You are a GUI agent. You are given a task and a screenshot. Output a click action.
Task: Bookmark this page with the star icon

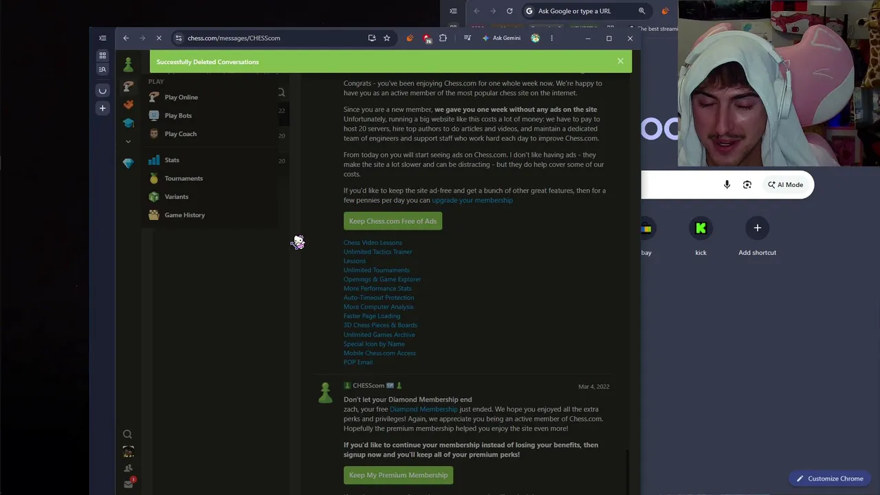coord(387,38)
